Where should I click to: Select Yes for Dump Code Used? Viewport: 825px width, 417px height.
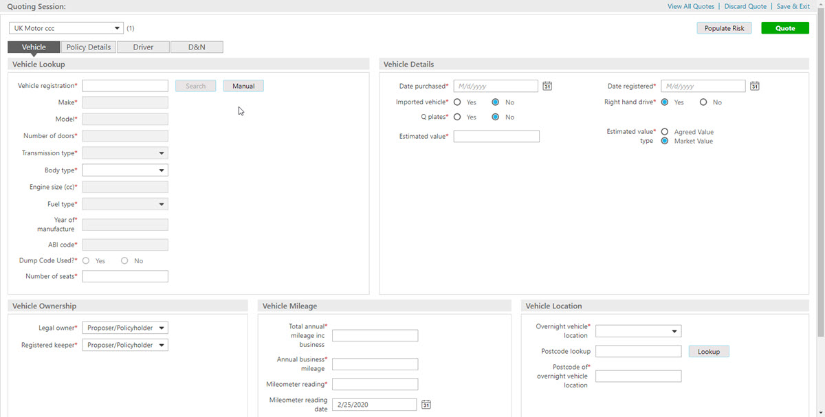pos(86,261)
